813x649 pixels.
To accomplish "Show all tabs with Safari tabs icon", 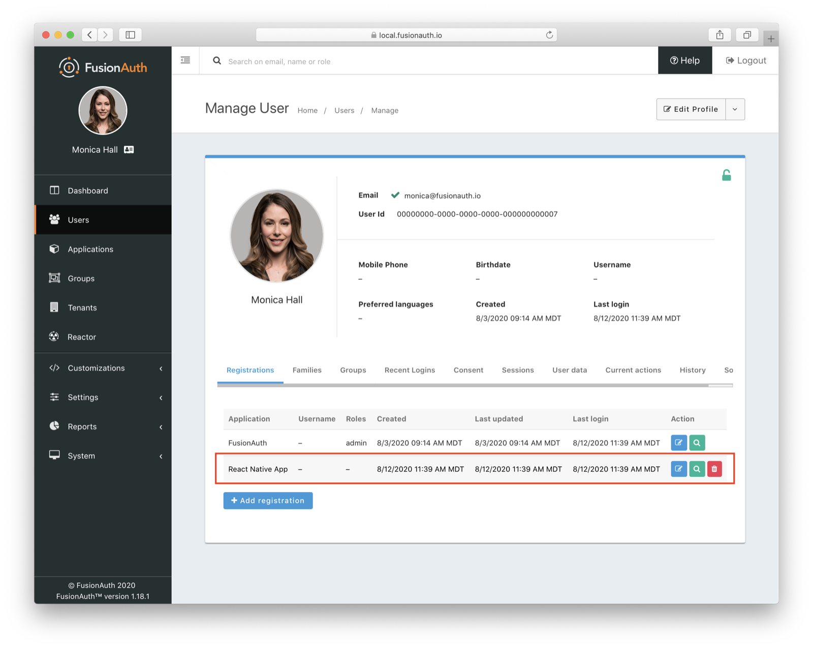I will click(747, 35).
